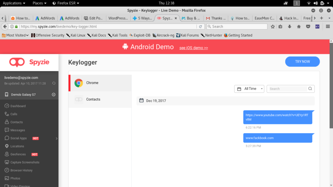Go to Locations in the sidebar

(17, 146)
